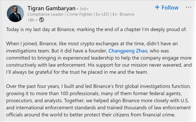Click the globe public visibility icon

[42, 20]
